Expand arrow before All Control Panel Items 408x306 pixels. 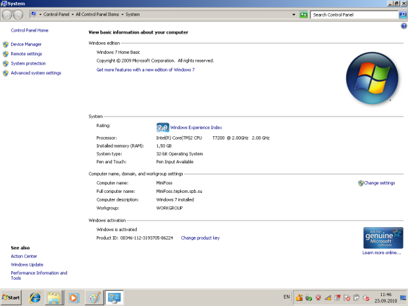[x=72, y=14]
